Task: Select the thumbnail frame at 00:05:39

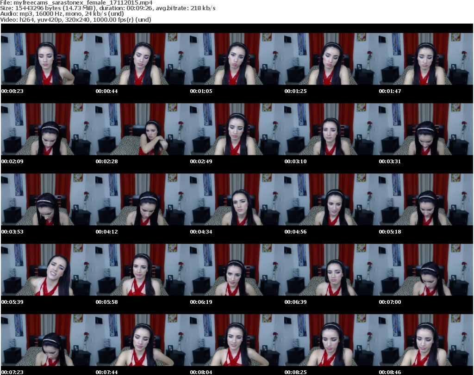Action: [48, 270]
